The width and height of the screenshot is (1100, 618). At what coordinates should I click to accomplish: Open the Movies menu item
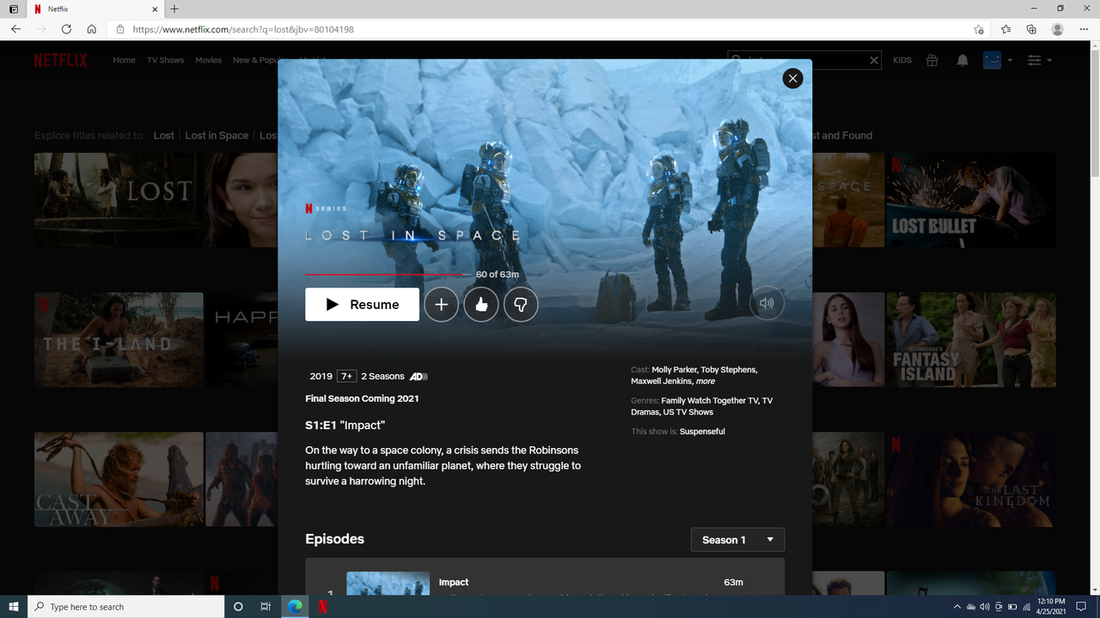[208, 60]
